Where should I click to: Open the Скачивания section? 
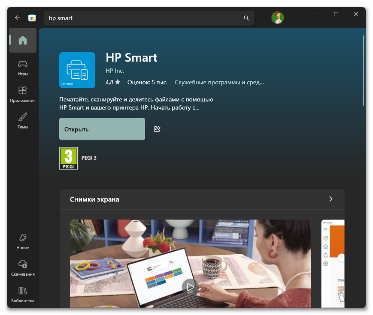pos(23,268)
